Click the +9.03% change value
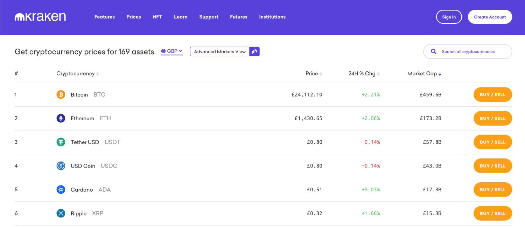The image size is (525, 227). point(371,190)
